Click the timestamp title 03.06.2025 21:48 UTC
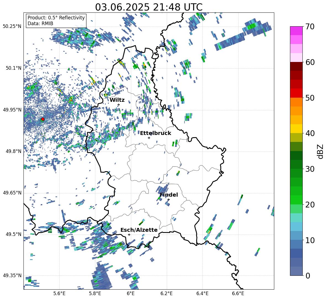 149,7
